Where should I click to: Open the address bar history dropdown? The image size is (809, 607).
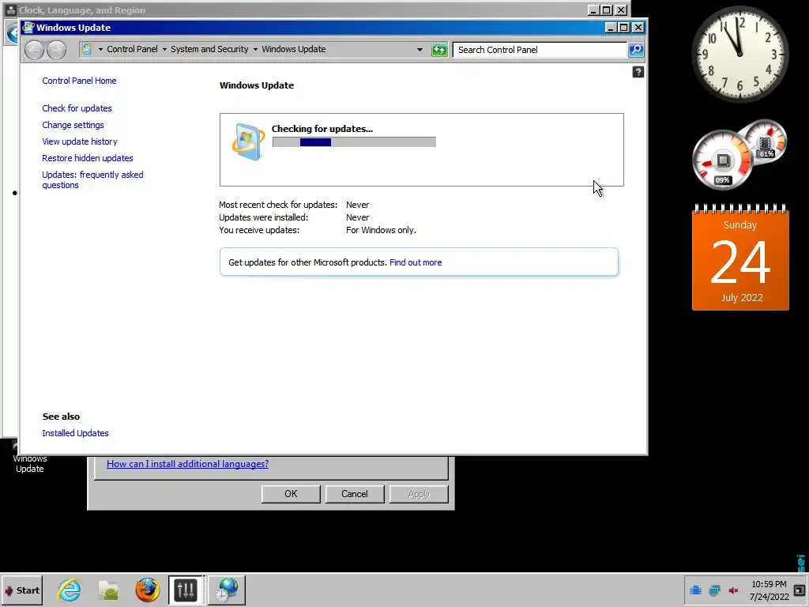pyautogui.click(x=420, y=50)
